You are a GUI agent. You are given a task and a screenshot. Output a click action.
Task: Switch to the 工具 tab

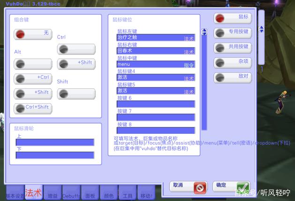pyautogui.click(x=128, y=193)
